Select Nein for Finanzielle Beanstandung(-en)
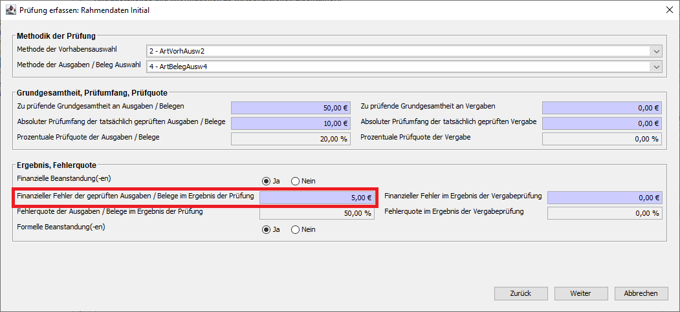Screen dimensions: 680x312 (x=295, y=182)
